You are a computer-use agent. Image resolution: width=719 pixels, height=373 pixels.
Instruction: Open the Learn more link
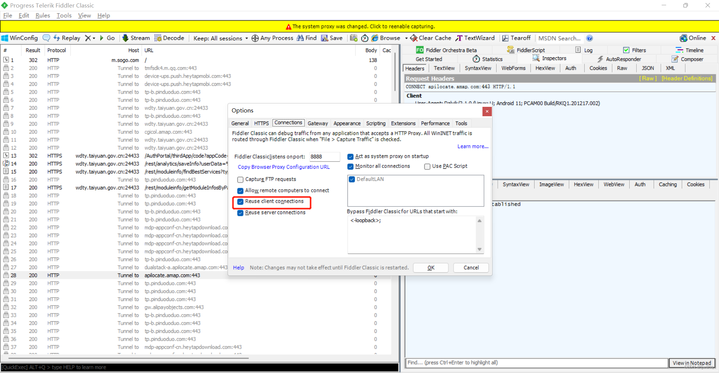click(473, 147)
